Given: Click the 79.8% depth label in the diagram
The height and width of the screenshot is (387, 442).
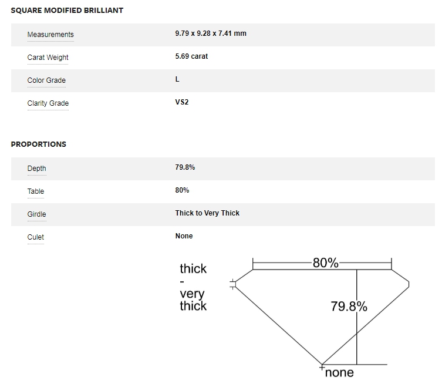Looking at the screenshot, I should 349,306.
